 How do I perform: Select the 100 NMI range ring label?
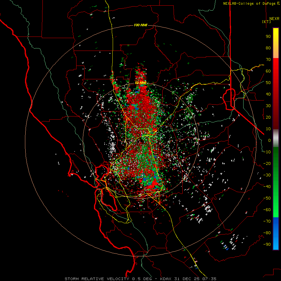click(x=140, y=25)
